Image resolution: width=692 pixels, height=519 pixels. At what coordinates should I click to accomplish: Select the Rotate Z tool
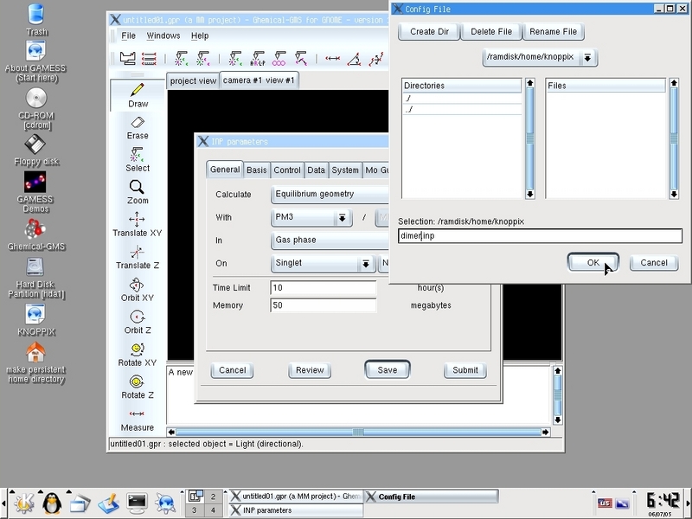(x=138, y=386)
